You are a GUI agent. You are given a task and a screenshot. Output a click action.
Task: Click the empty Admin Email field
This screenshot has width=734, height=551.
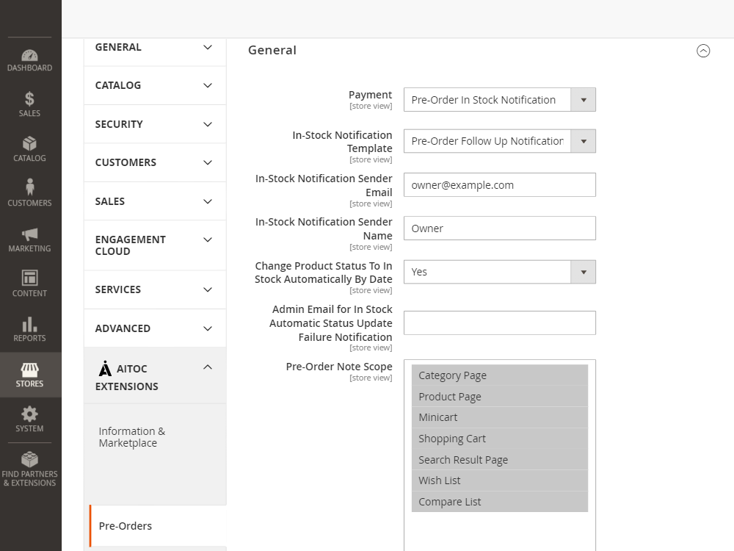(x=499, y=323)
